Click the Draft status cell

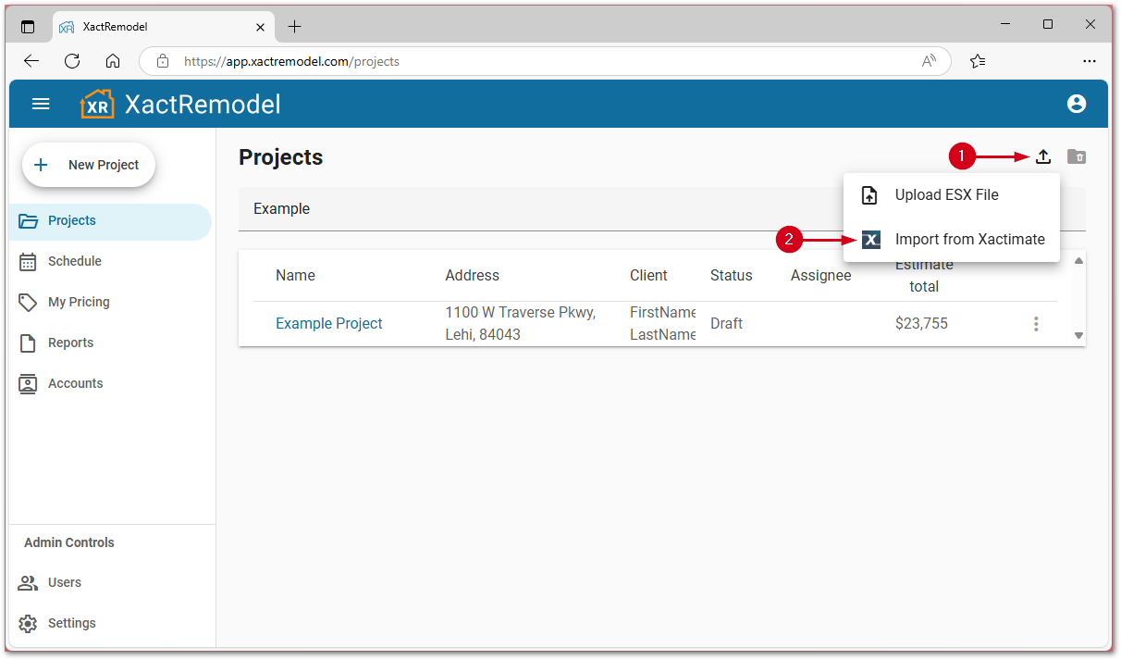(726, 324)
